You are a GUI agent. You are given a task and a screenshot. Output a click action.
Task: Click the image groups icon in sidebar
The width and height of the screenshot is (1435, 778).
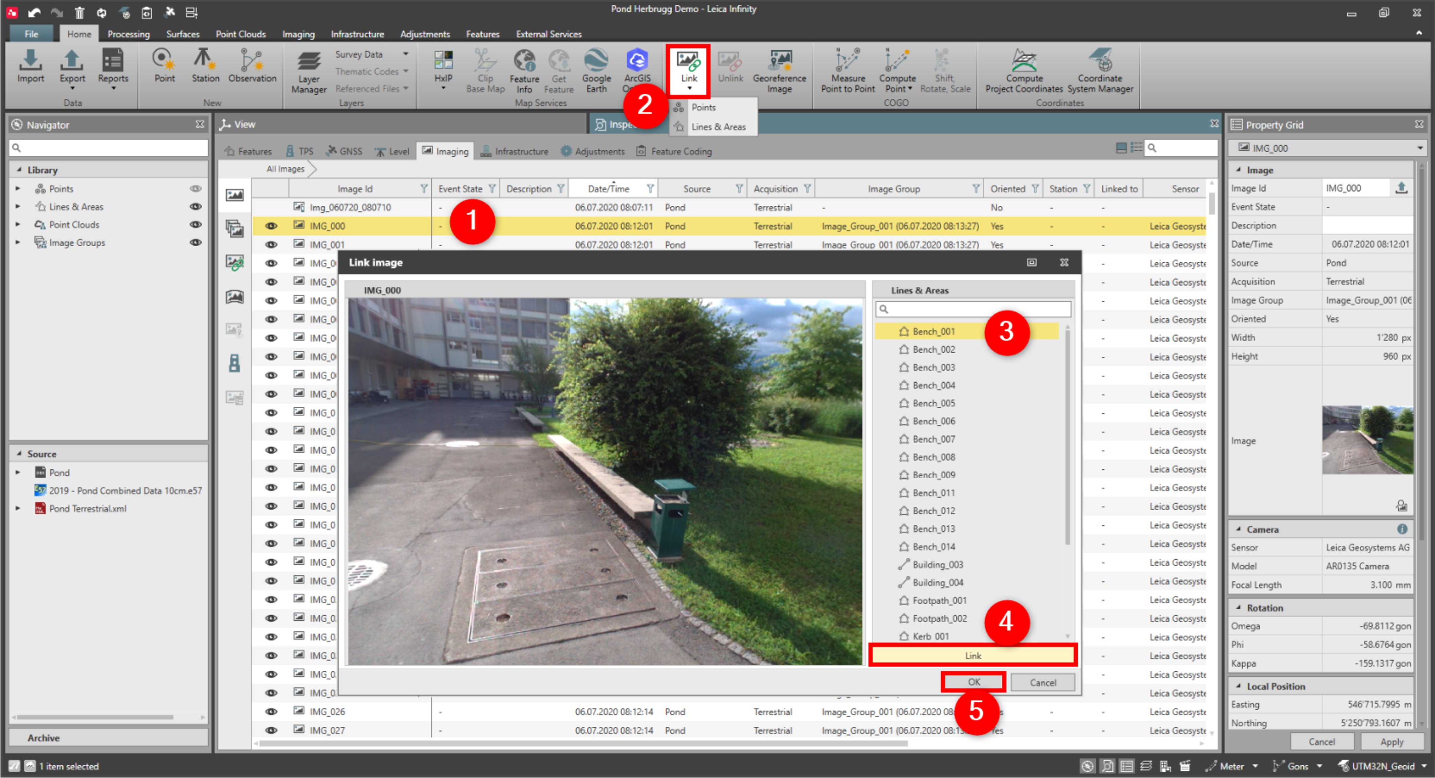235,229
